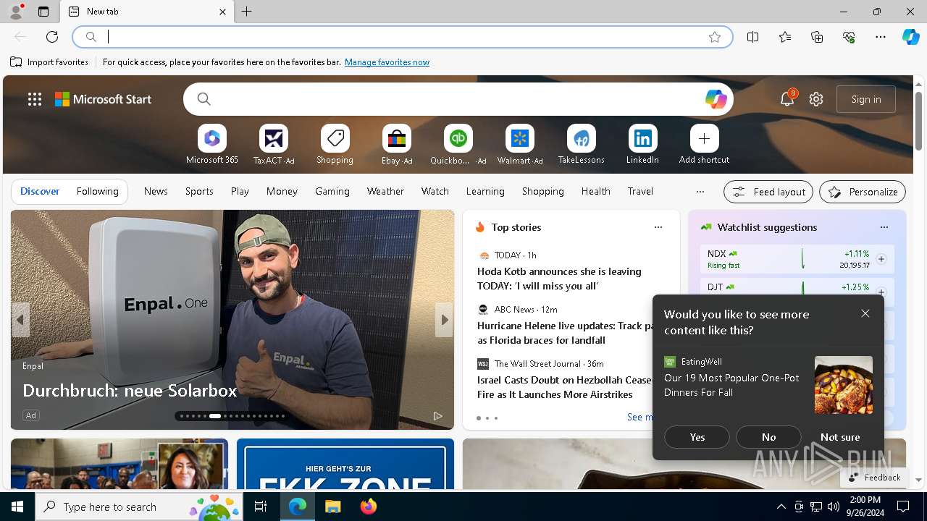The width and height of the screenshot is (927, 521).
Task: Launch Copilot from the search box
Action: (716, 99)
